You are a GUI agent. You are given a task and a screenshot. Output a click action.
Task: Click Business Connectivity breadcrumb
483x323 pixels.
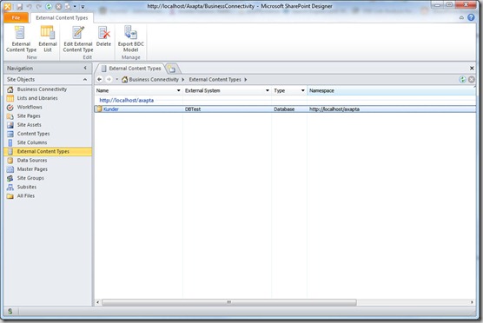click(154, 79)
